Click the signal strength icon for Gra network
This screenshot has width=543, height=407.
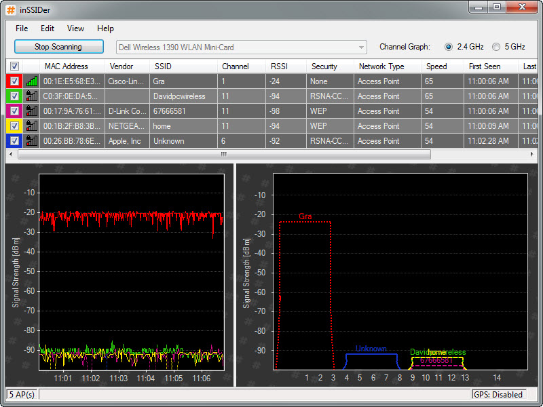pyautogui.click(x=32, y=81)
